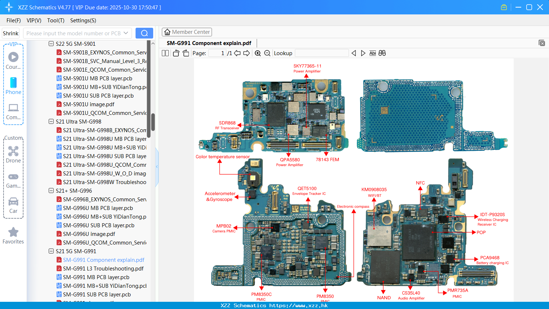
Task: Open the Settings(S) menu
Action: (x=83, y=21)
